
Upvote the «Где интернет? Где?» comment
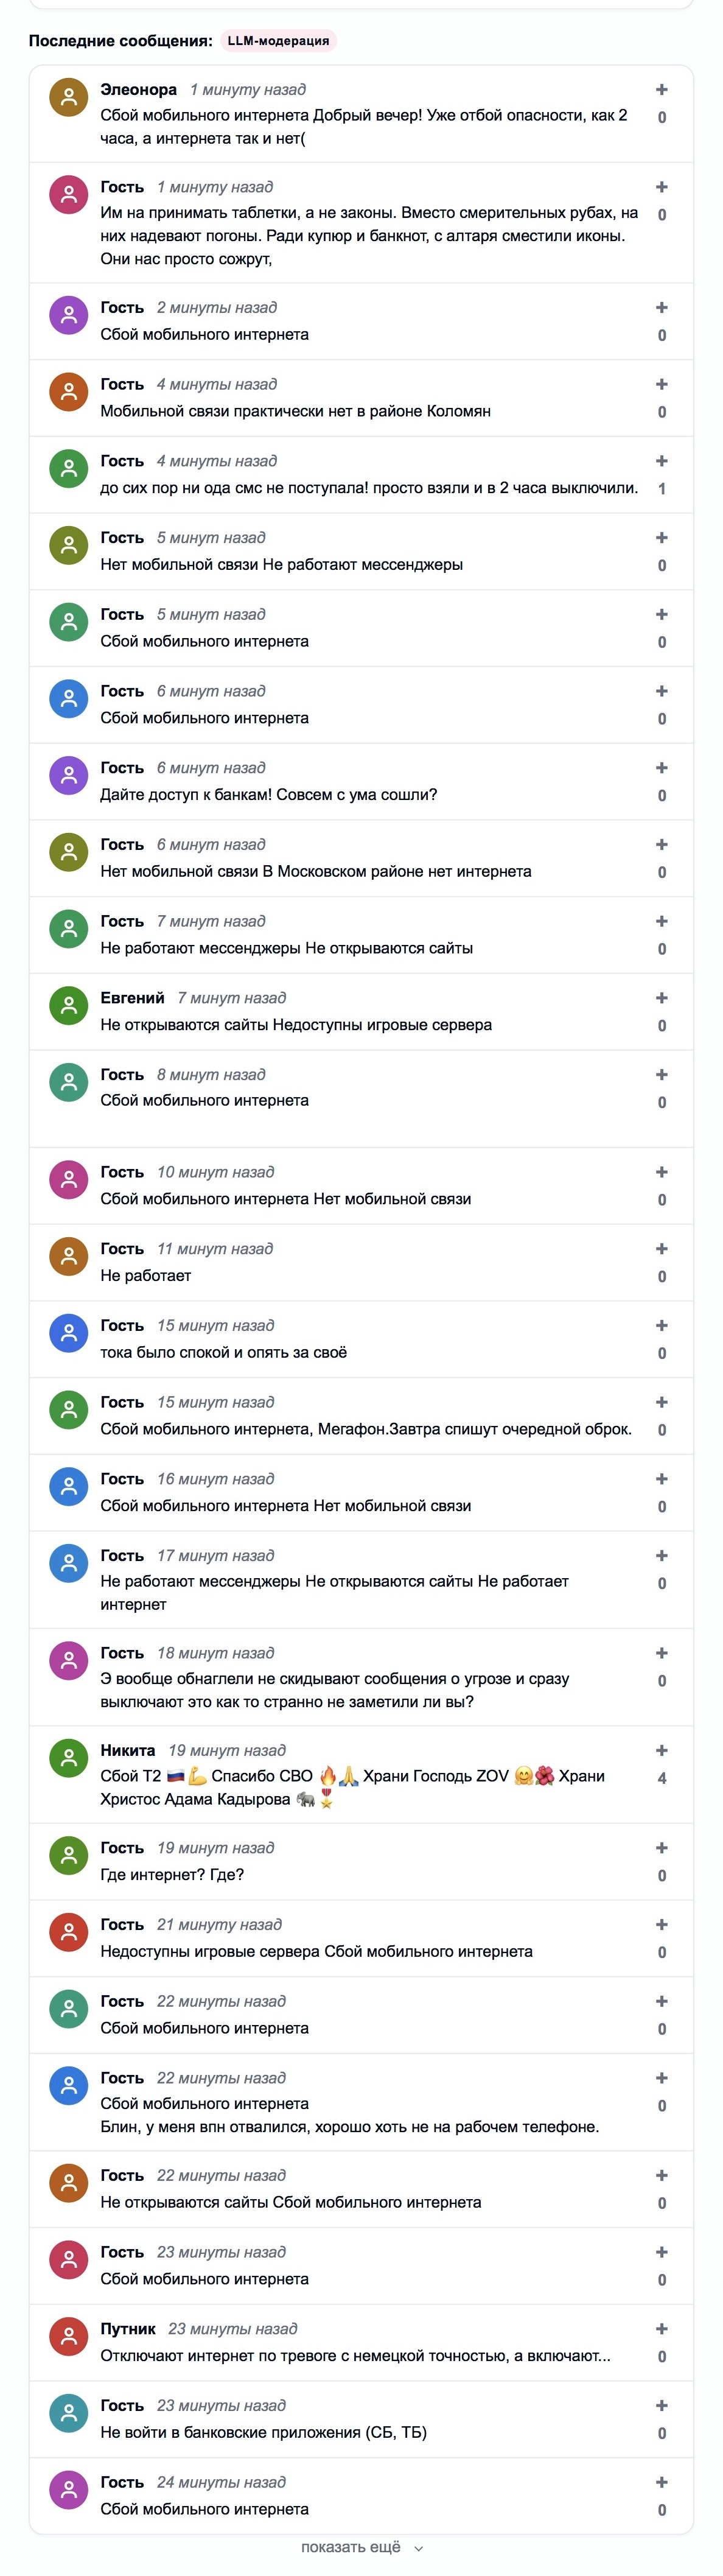[661, 1848]
